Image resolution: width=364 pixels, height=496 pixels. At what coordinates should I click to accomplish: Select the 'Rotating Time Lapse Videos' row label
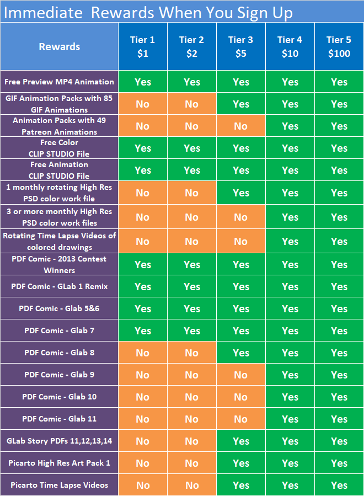(x=59, y=241)
